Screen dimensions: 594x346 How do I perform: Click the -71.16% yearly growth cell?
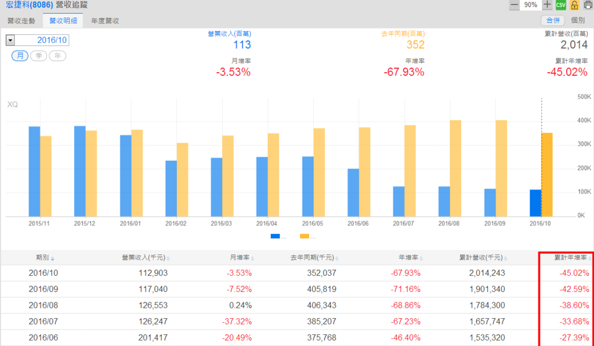405,289
